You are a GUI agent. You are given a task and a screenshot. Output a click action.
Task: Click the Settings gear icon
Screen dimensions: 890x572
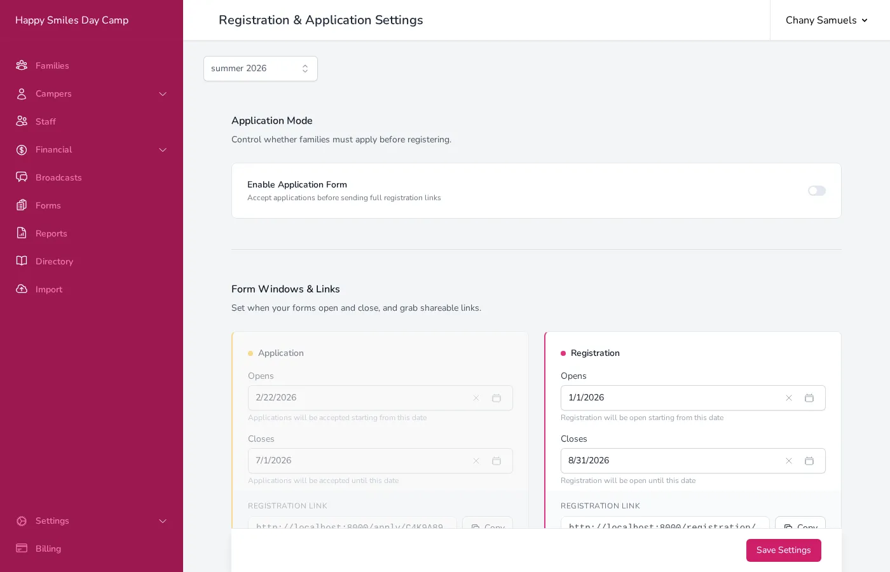coord(22,521)
